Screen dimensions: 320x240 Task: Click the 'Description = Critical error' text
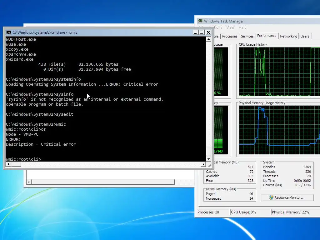click(x=41, y=144)
